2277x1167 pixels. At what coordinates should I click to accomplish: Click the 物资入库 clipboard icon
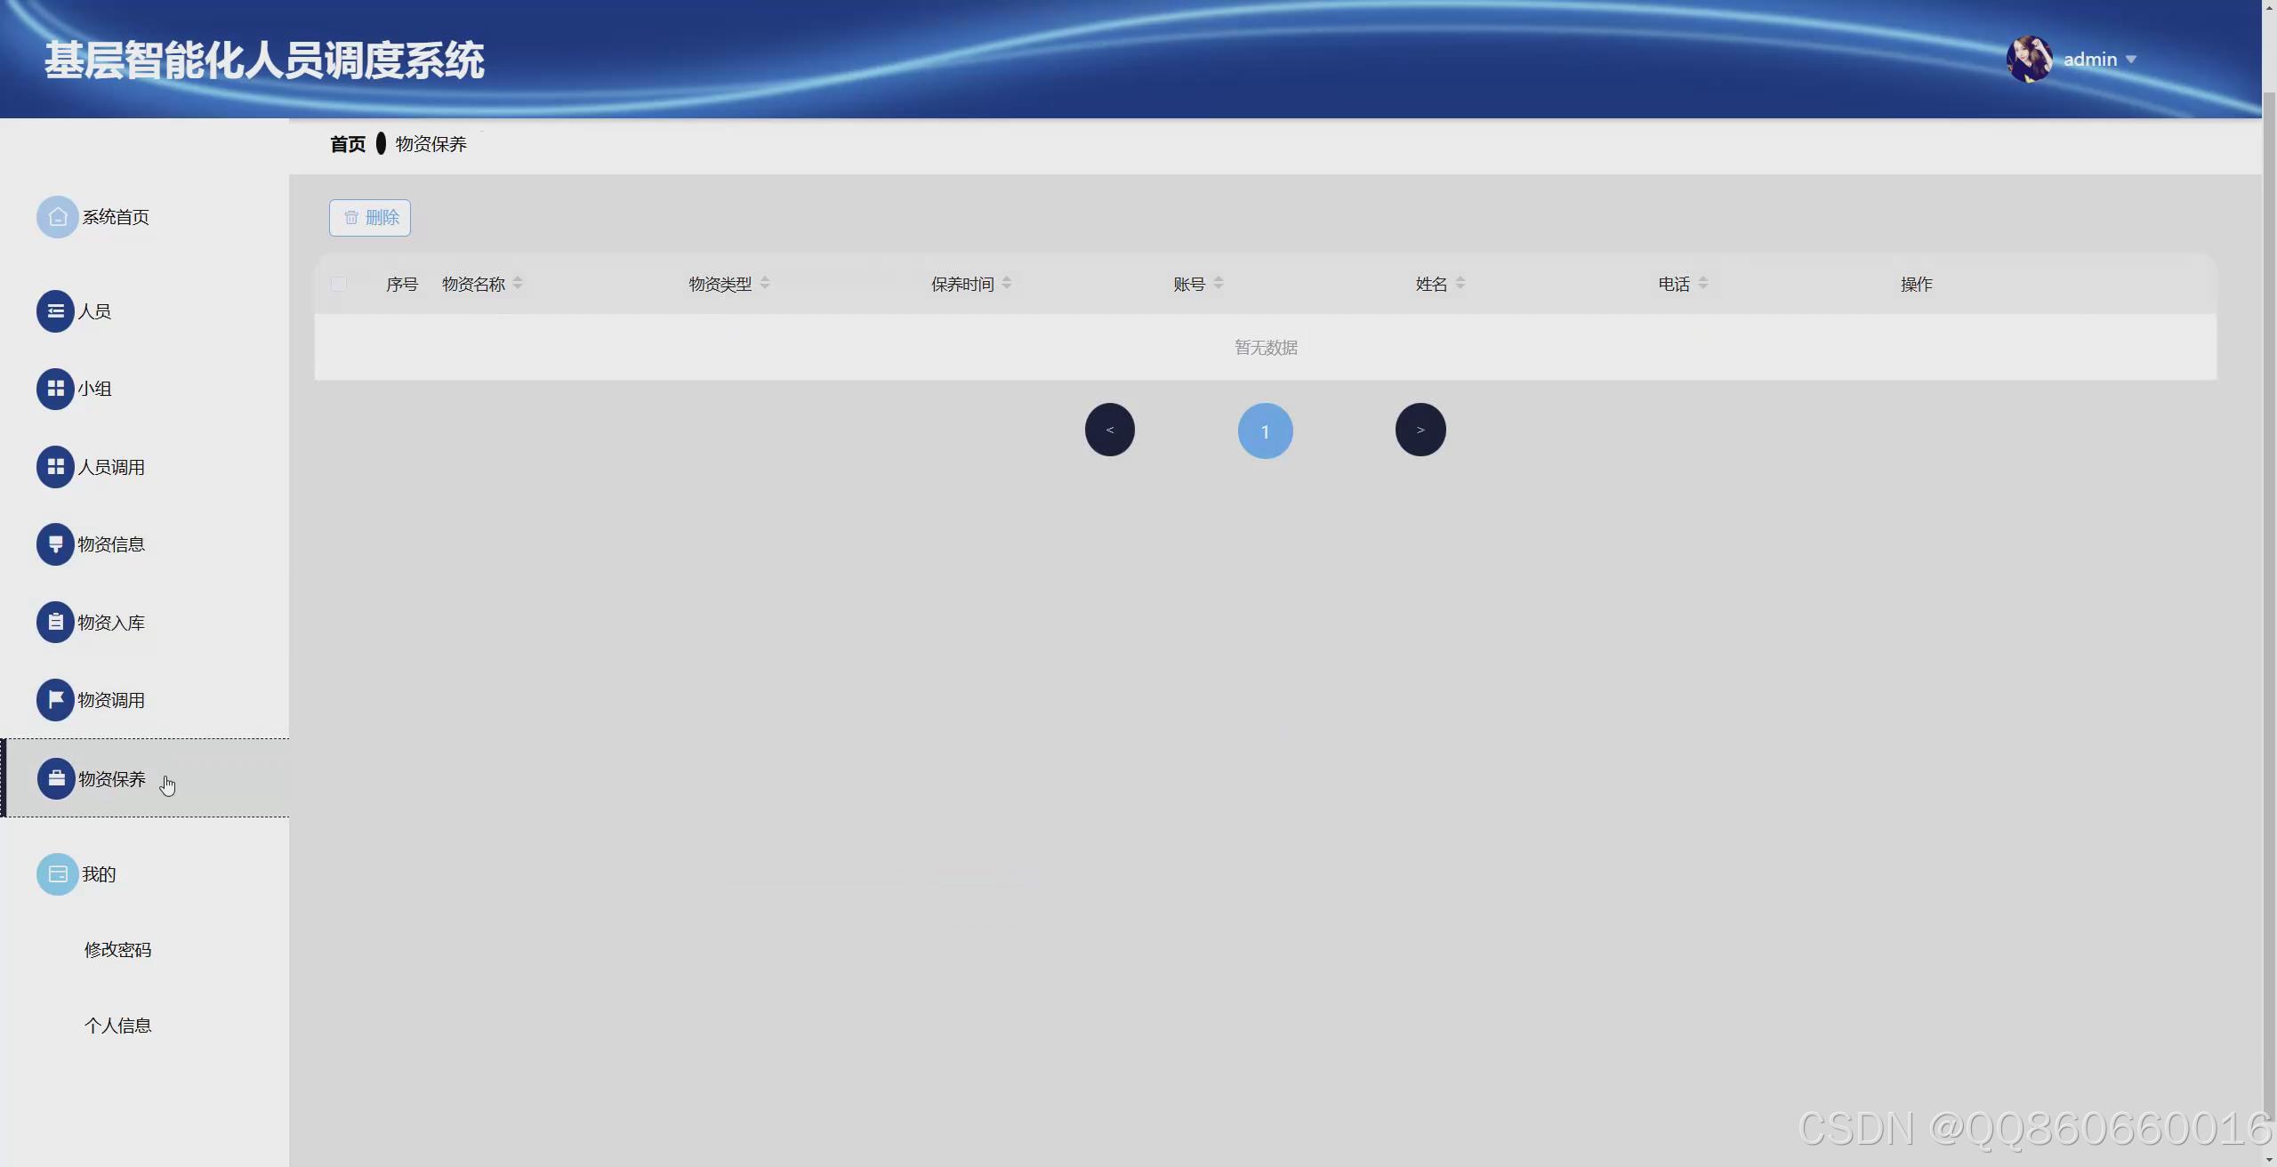pos(55,623)
